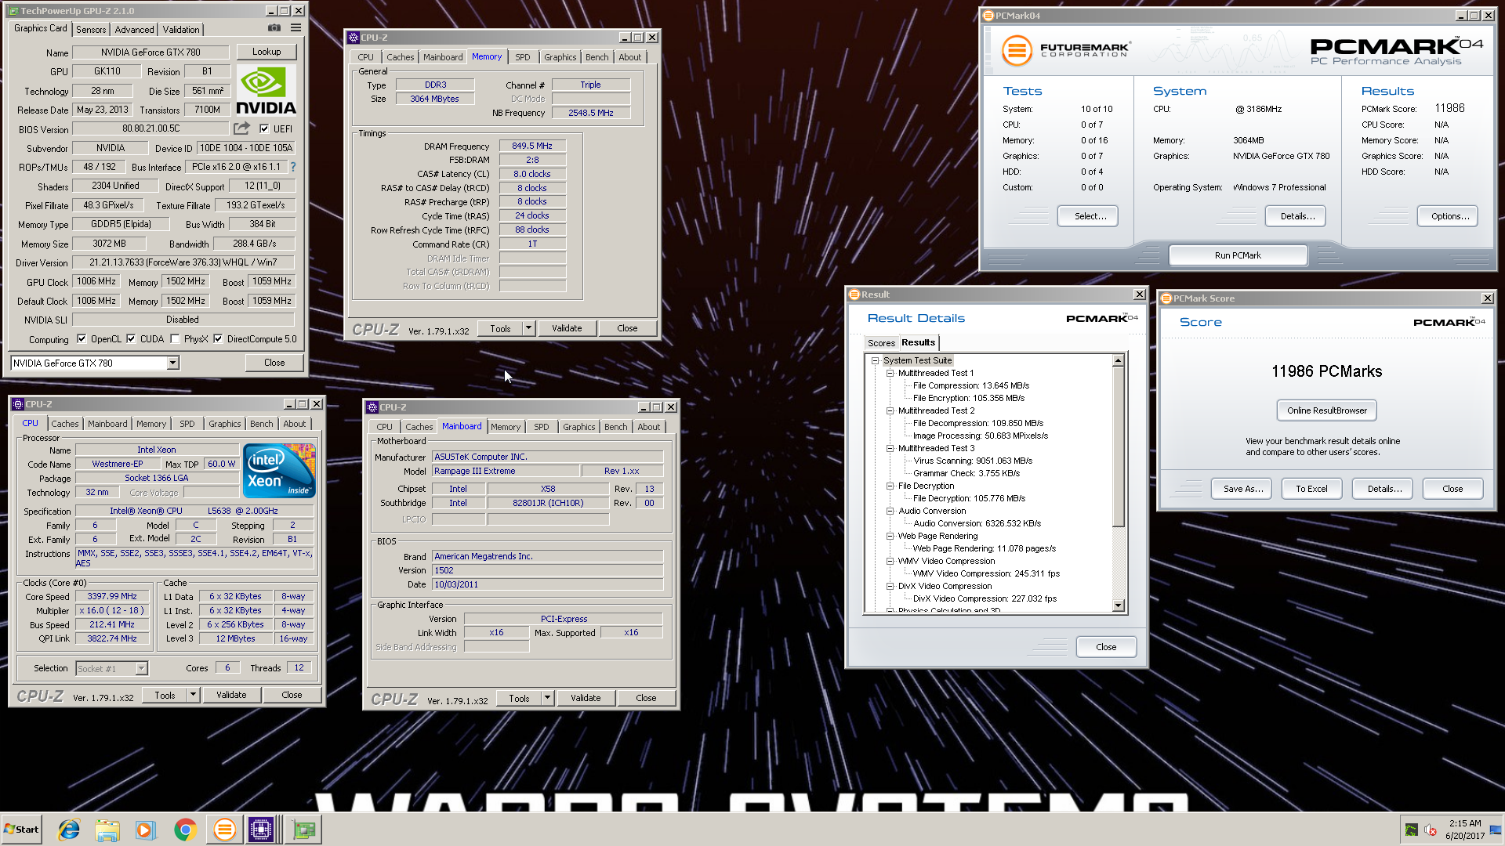Screen dimensions: 1505x846
Task: Click the green NVIDIA-style tray icon
Action: point(1411,830)
